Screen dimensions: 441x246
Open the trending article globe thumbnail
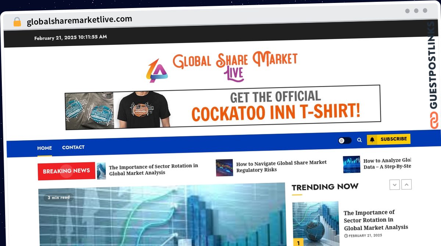[315, 223]
